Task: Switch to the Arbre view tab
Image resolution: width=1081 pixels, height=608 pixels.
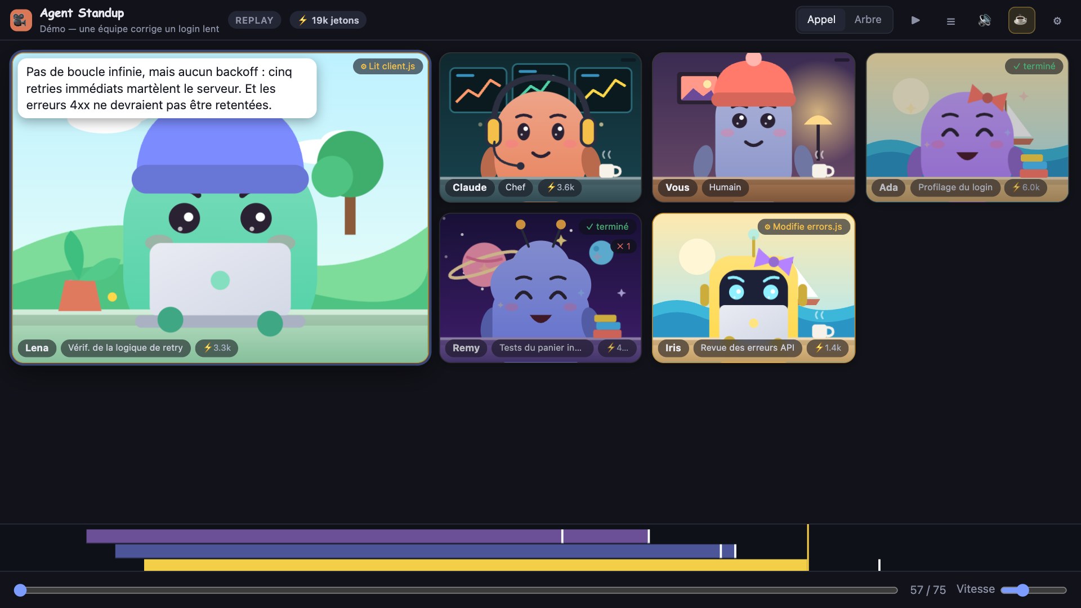Action: click(x=868, y=20)
